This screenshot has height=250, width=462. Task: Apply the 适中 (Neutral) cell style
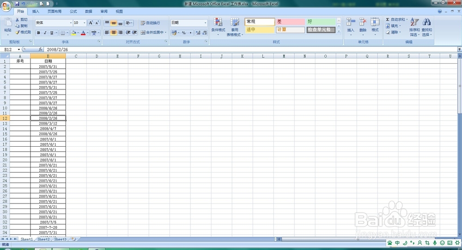coord(260,30)
